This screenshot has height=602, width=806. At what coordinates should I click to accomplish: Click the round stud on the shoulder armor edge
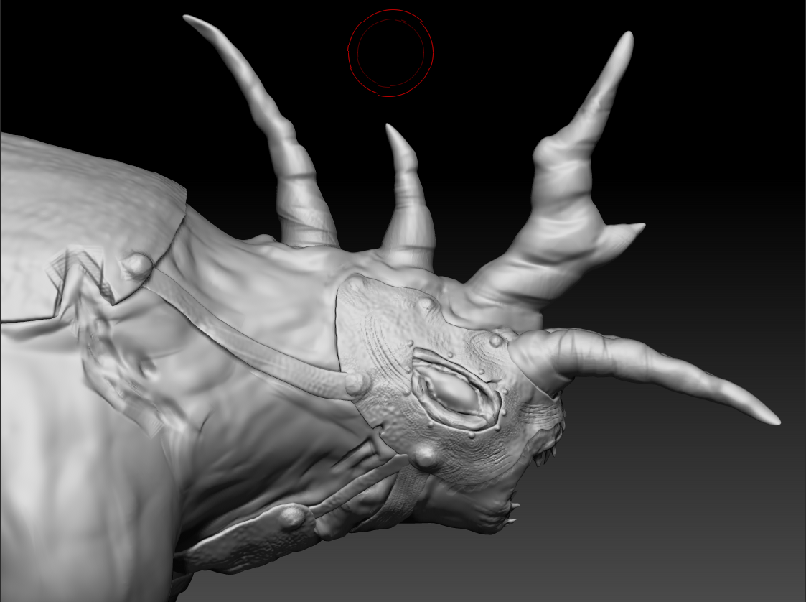[137, 266]
